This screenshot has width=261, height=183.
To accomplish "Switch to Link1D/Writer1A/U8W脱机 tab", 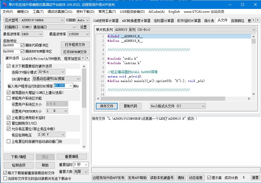I will pyautogui.click(x=41, y=59).
